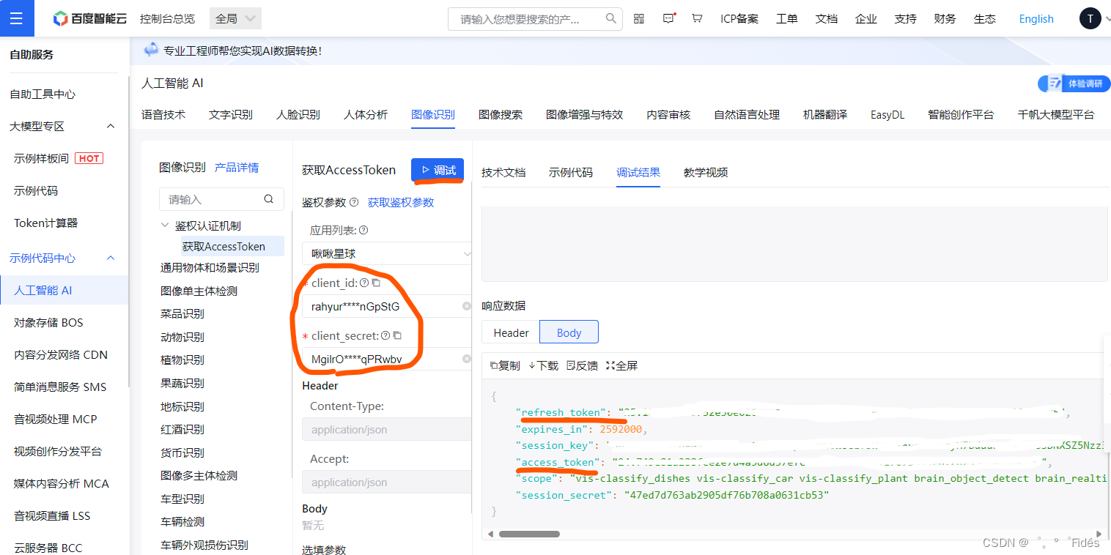Open the 啾啾星球 application list dropdown

(x=386, y=253)
